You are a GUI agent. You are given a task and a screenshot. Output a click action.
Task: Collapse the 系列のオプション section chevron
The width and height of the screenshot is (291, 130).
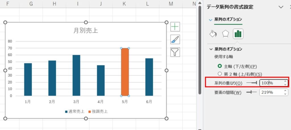[x=211, y=49]
